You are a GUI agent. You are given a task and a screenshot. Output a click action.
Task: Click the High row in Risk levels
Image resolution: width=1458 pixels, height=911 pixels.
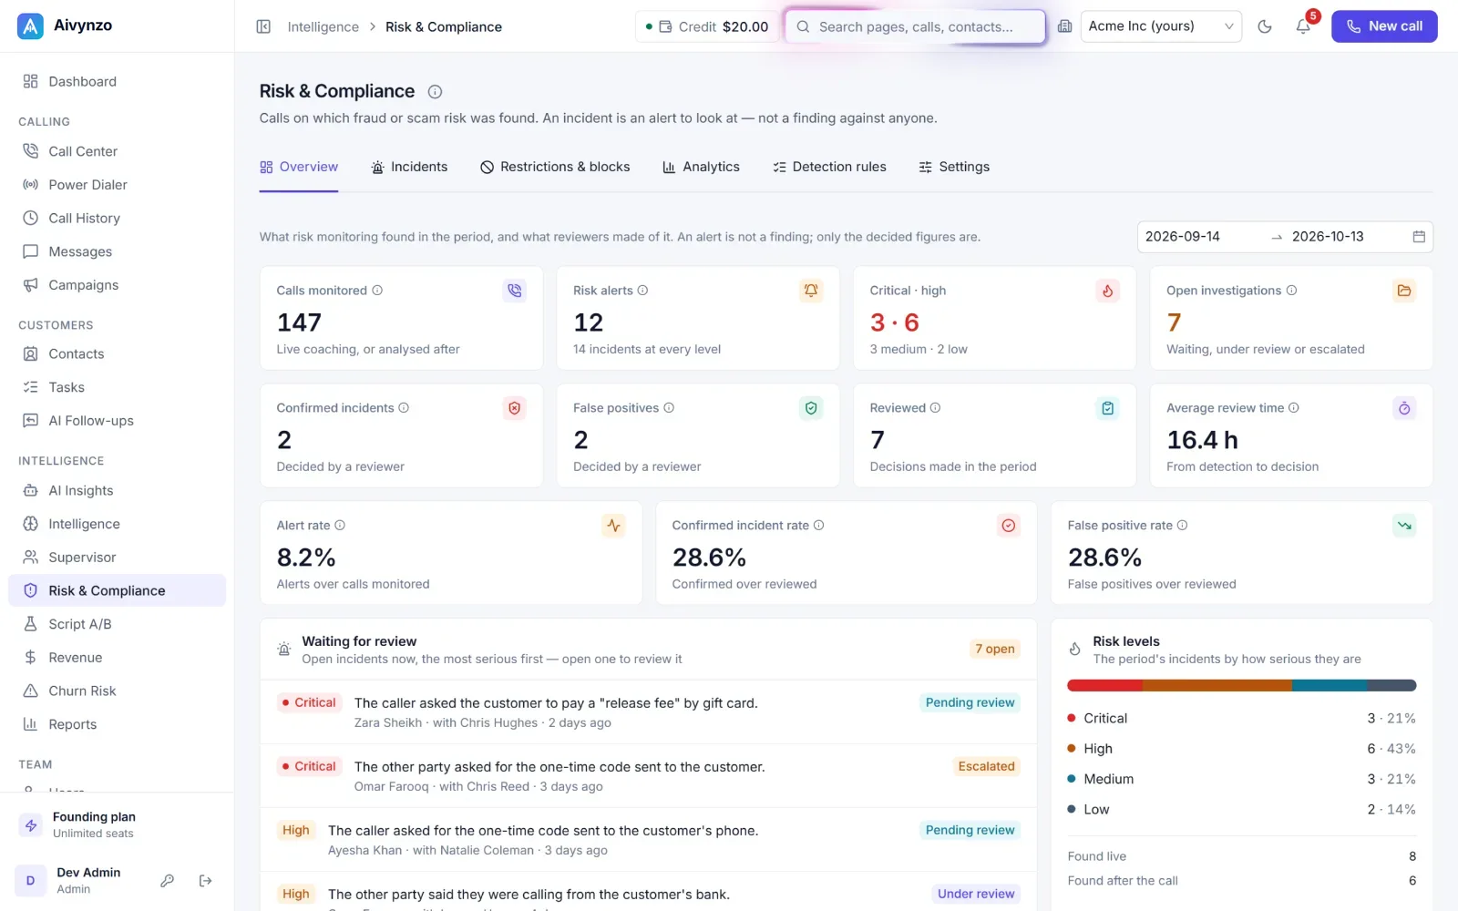[1241, 749]
